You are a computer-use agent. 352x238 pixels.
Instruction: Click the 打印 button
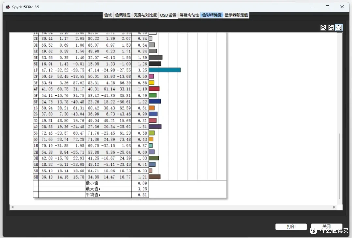291,227
